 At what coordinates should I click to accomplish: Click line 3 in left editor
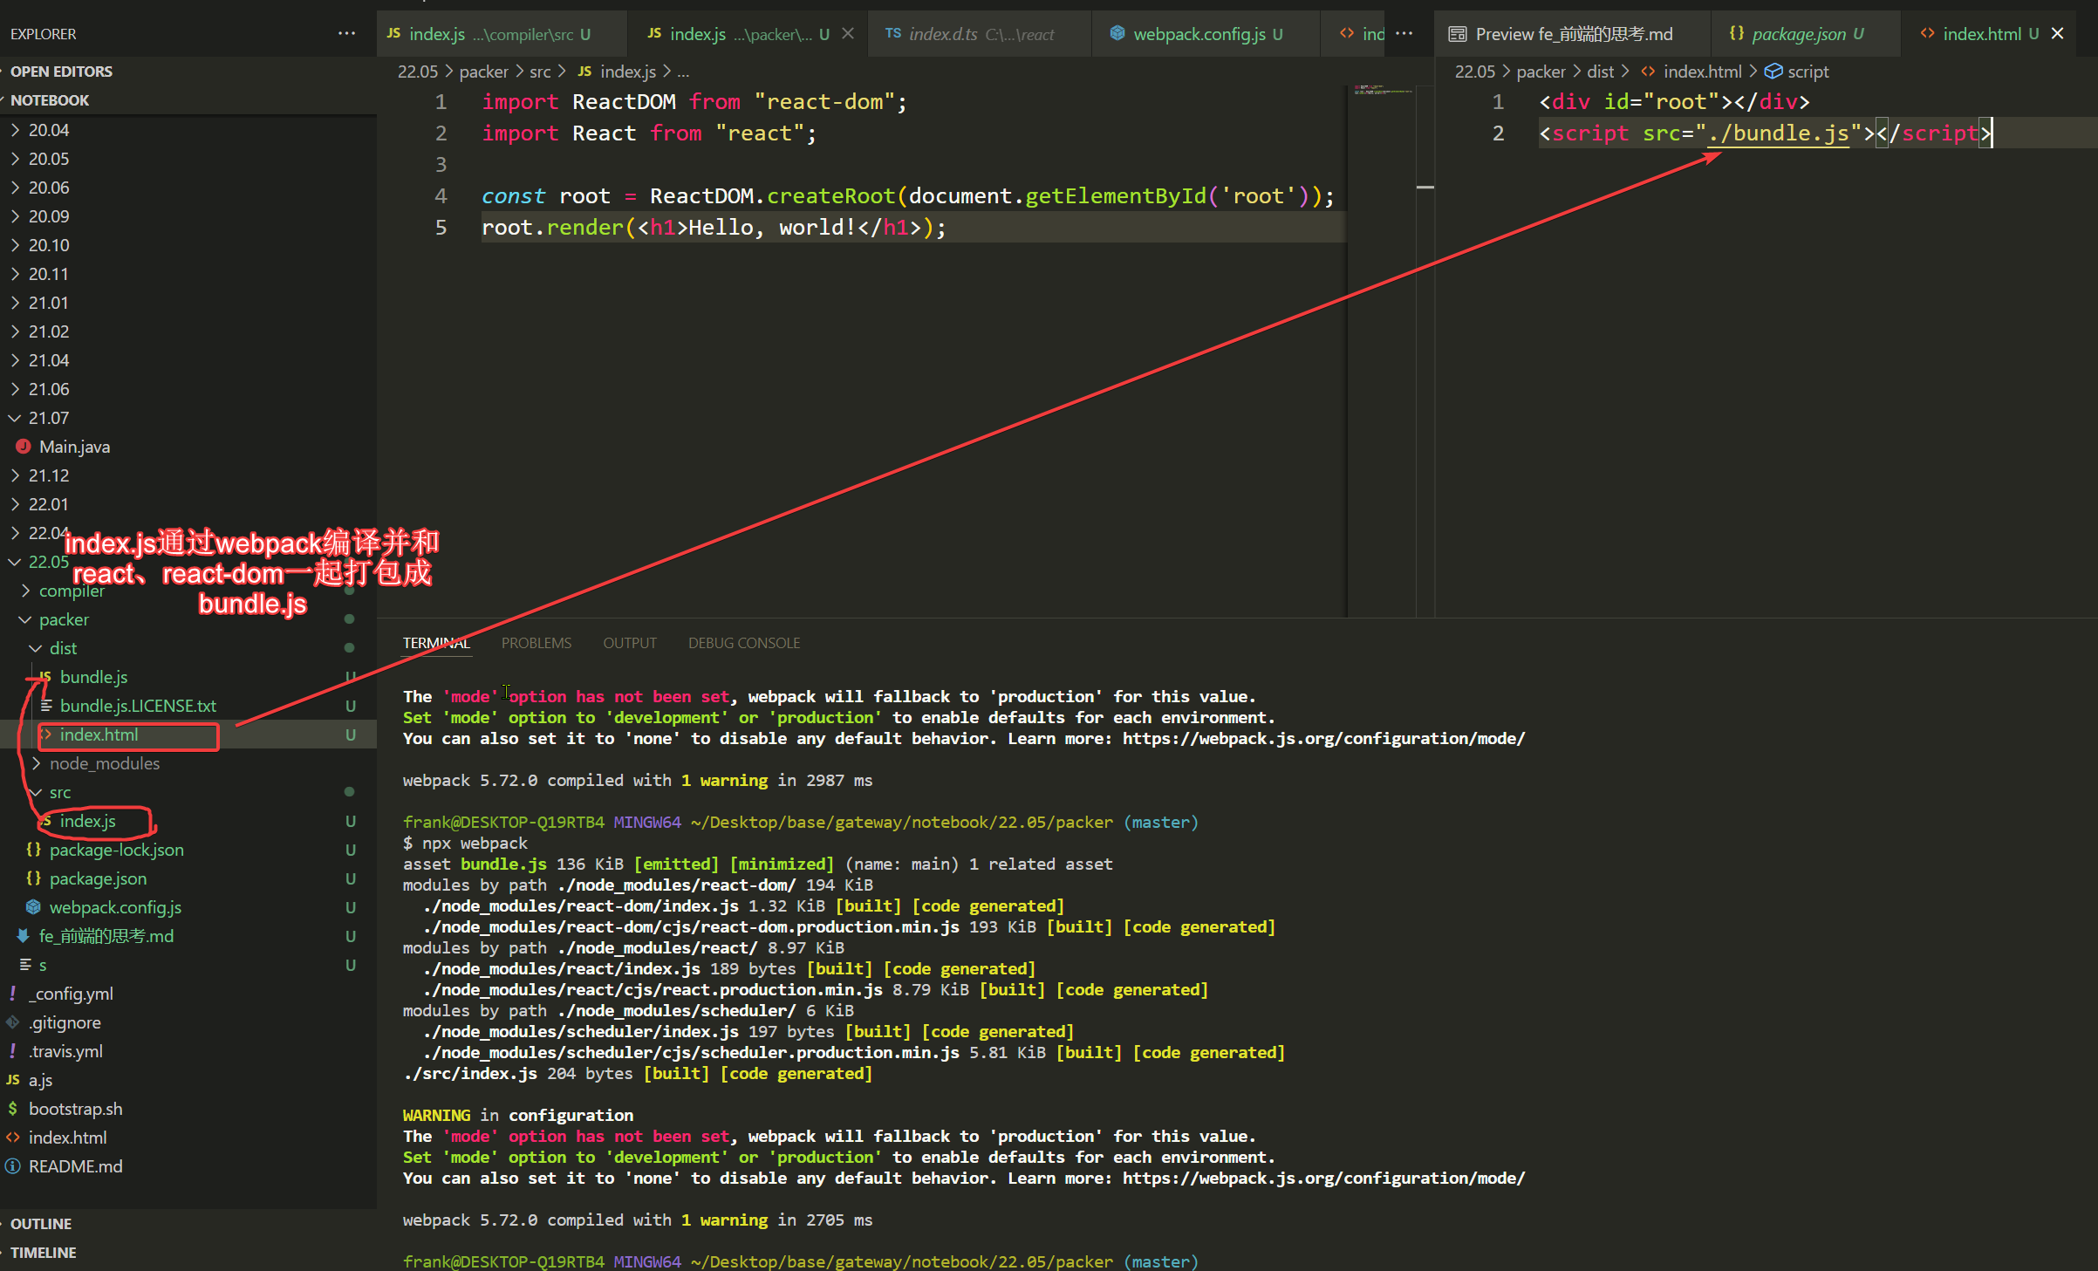(x=912, y=165)
